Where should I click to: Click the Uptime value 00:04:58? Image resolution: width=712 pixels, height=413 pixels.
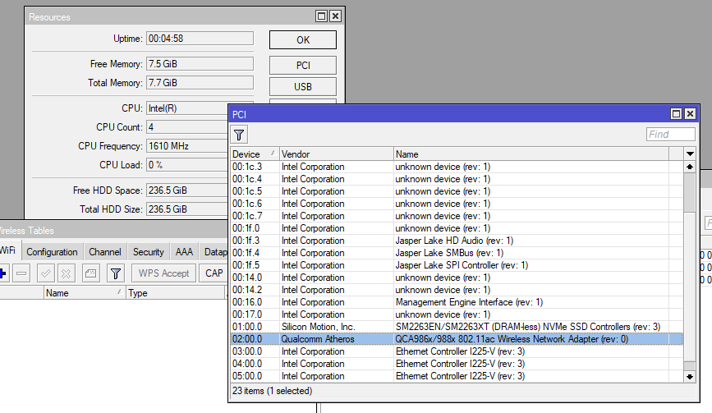200,39
